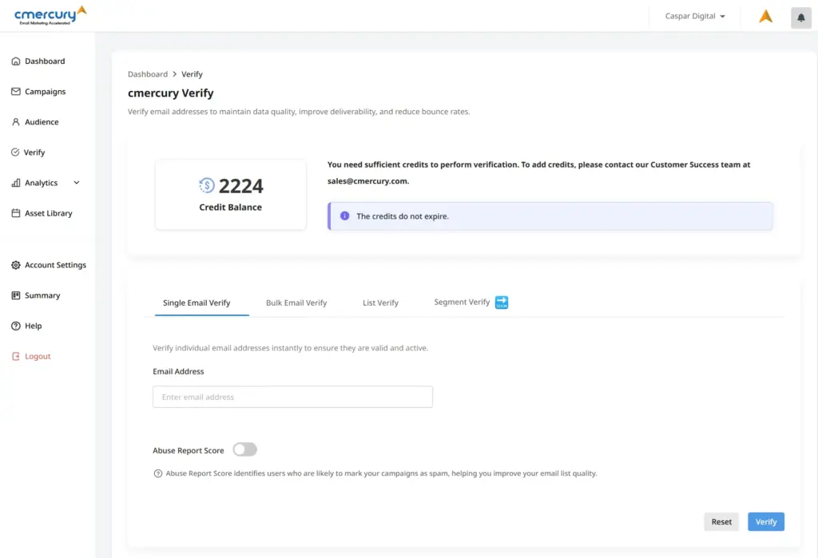The height and width of the screenshot is (558, 818).
Task: Click the "cmercury Verify" page heading
Action: (171, 93)
